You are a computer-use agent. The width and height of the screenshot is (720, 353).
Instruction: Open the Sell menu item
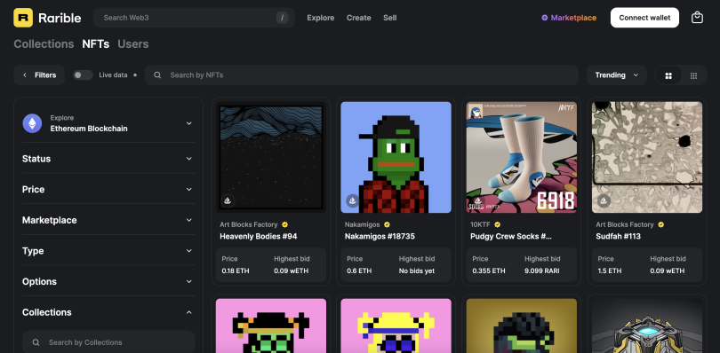point(390,18)
